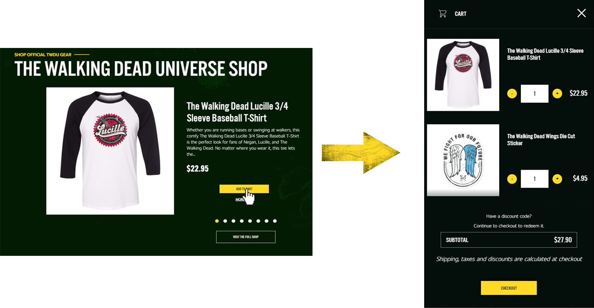Decrease quantity of Lucille baseball T-shirt

point(512,93)
